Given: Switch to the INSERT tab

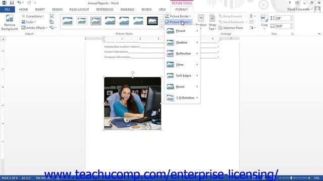Looking at the screenshot, I should click(x=40, y=10).
